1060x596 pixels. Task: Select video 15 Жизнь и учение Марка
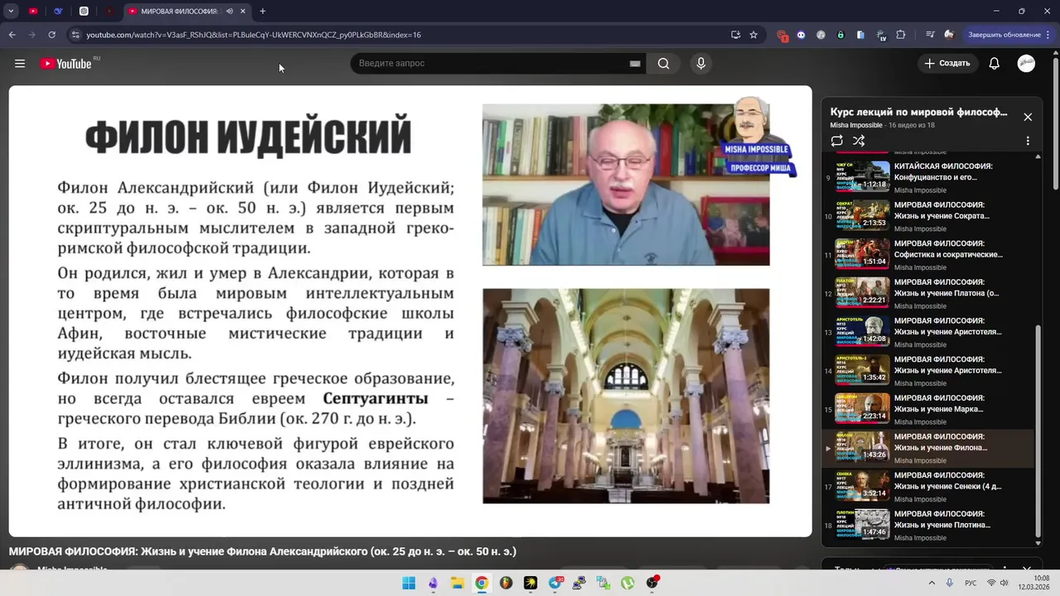[x=927, y=409]
